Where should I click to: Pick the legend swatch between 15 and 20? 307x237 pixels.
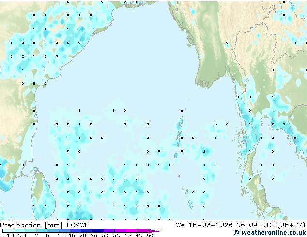tap(76, 231)
